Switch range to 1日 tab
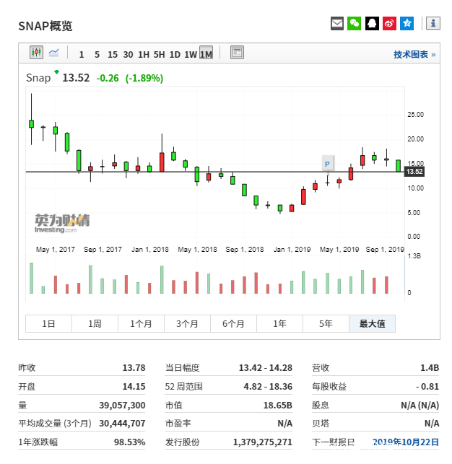The image size is (452, 464). click(48, 324)
